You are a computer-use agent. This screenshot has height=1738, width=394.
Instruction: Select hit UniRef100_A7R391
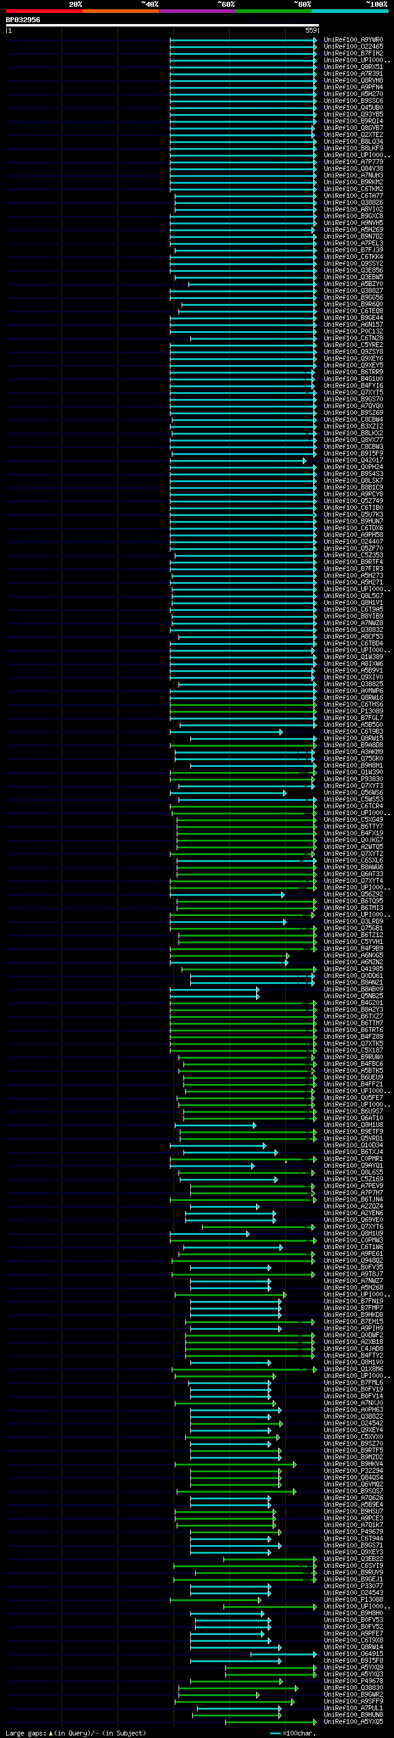353,73
